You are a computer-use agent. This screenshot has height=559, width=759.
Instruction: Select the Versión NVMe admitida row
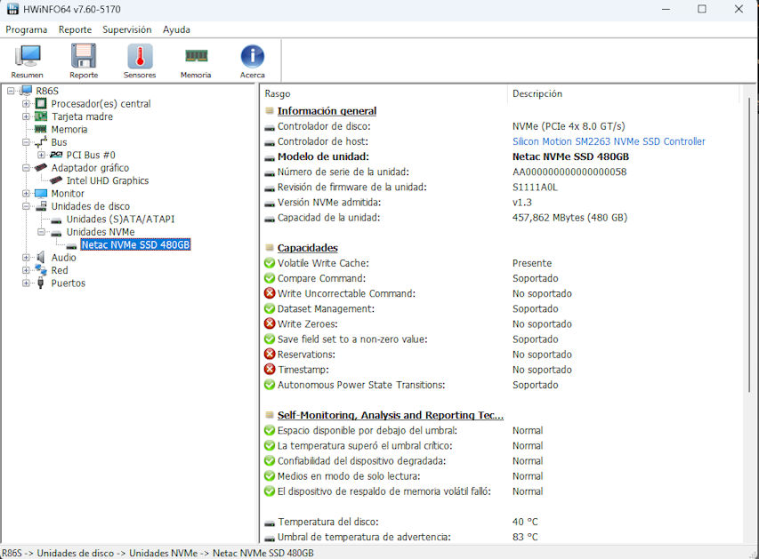click(x=398, y=202)
